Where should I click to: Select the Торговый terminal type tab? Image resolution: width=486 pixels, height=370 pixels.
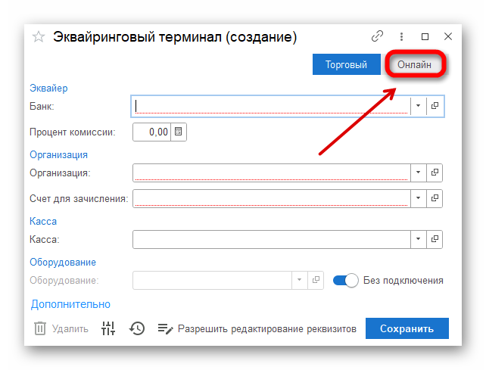click(346, 64)
